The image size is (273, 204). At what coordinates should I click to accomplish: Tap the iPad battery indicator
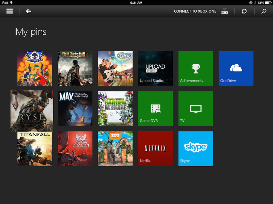coord(268,3)
